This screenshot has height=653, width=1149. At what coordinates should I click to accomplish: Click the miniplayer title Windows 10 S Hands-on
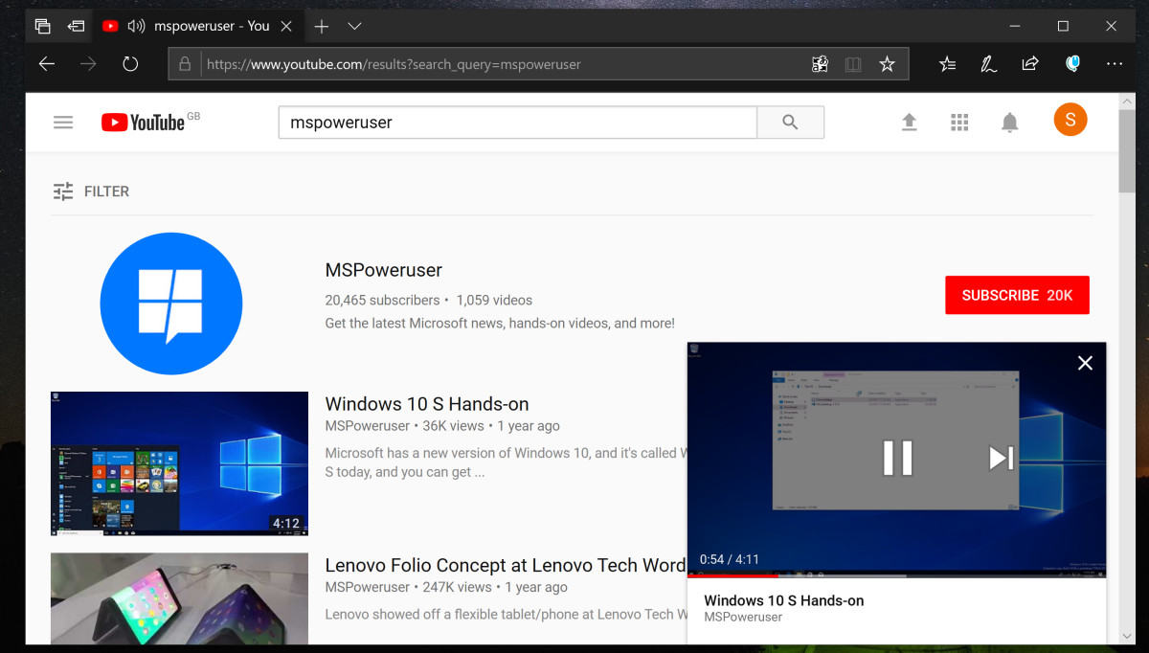pos(784,600)
